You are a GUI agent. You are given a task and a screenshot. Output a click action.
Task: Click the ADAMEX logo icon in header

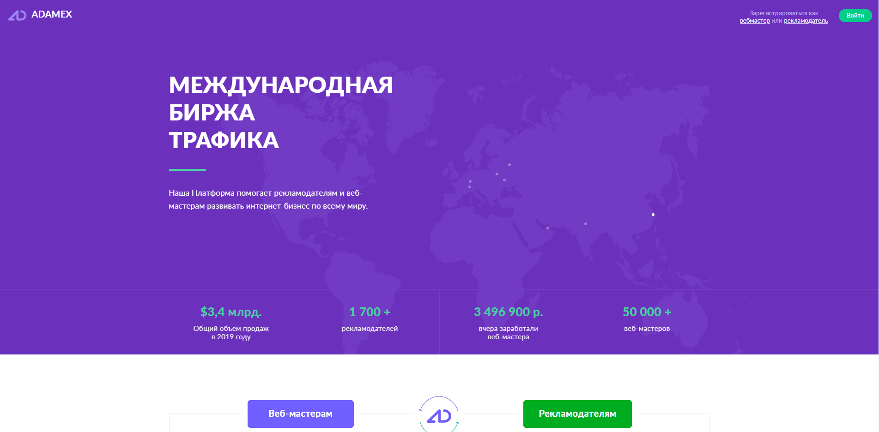pyautogui.click(x=17, y=15)
